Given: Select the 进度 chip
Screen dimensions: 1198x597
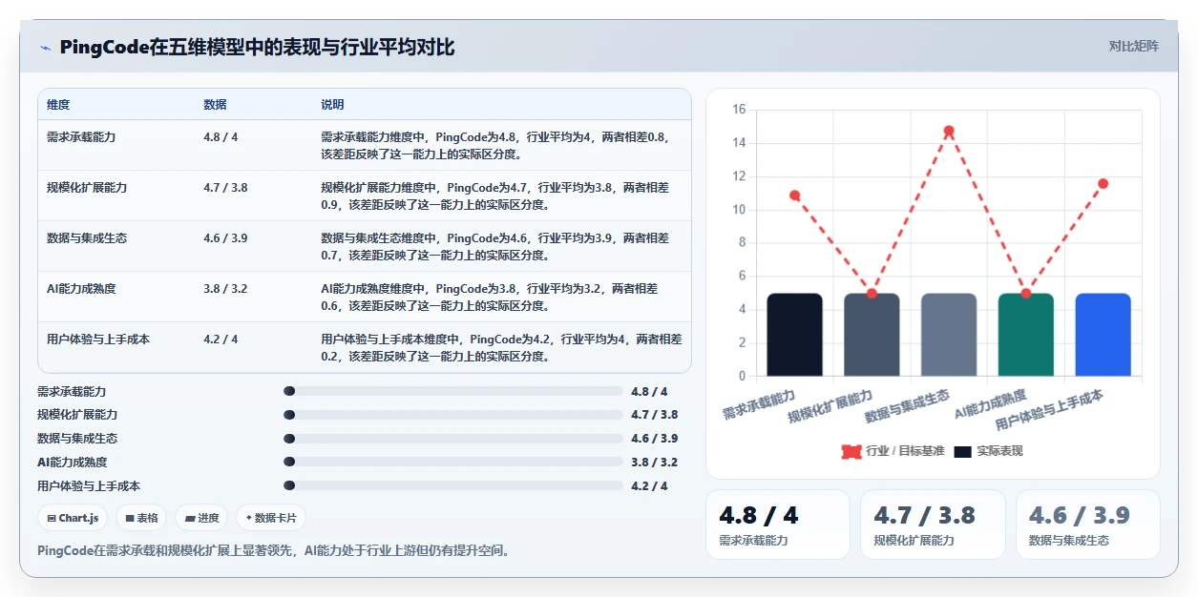Looking at the screenshot, I should pyautogui.click(x=202, y=518).
